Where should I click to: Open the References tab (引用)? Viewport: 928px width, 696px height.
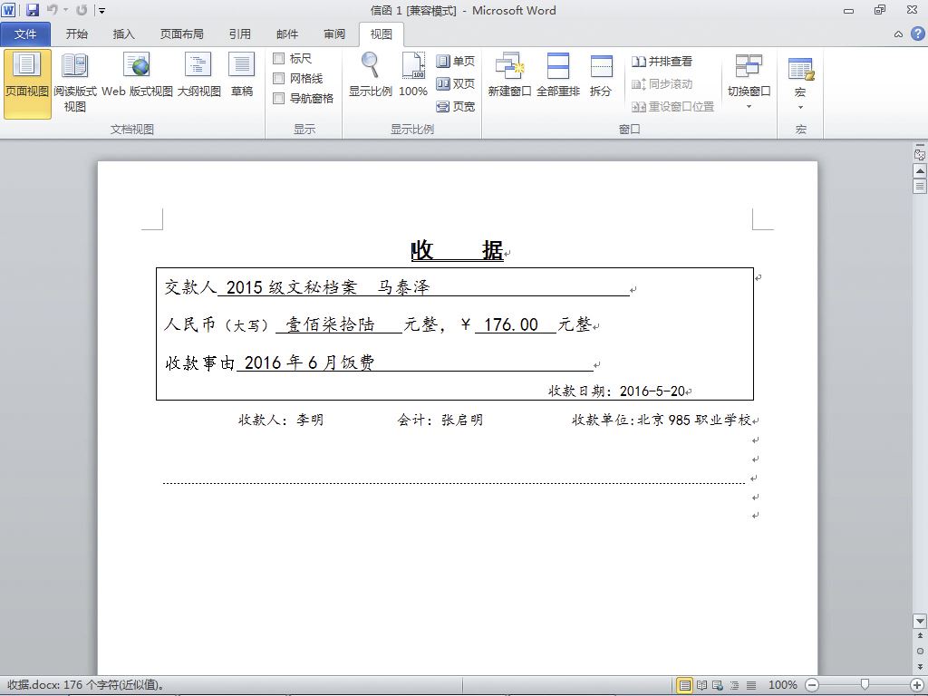click(239, 34)
